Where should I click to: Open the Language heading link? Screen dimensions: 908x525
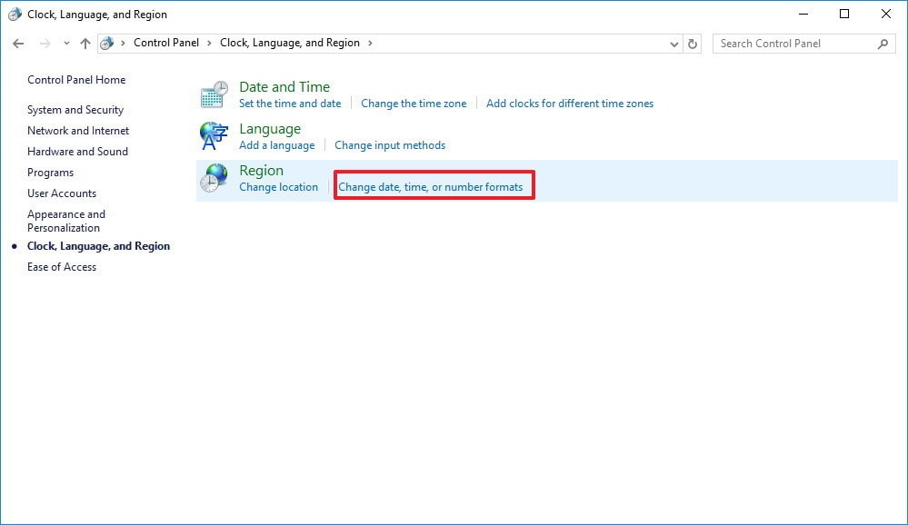click(270, 128)
